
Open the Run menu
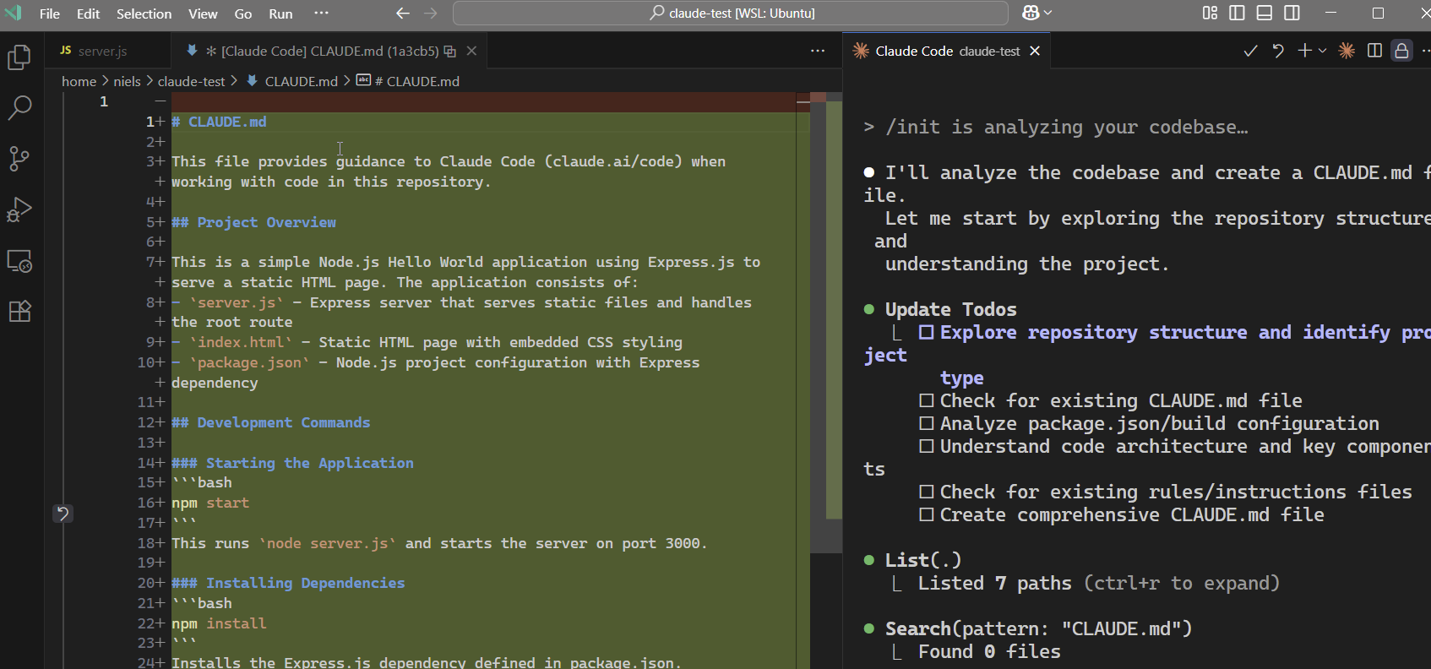[280, 14]
